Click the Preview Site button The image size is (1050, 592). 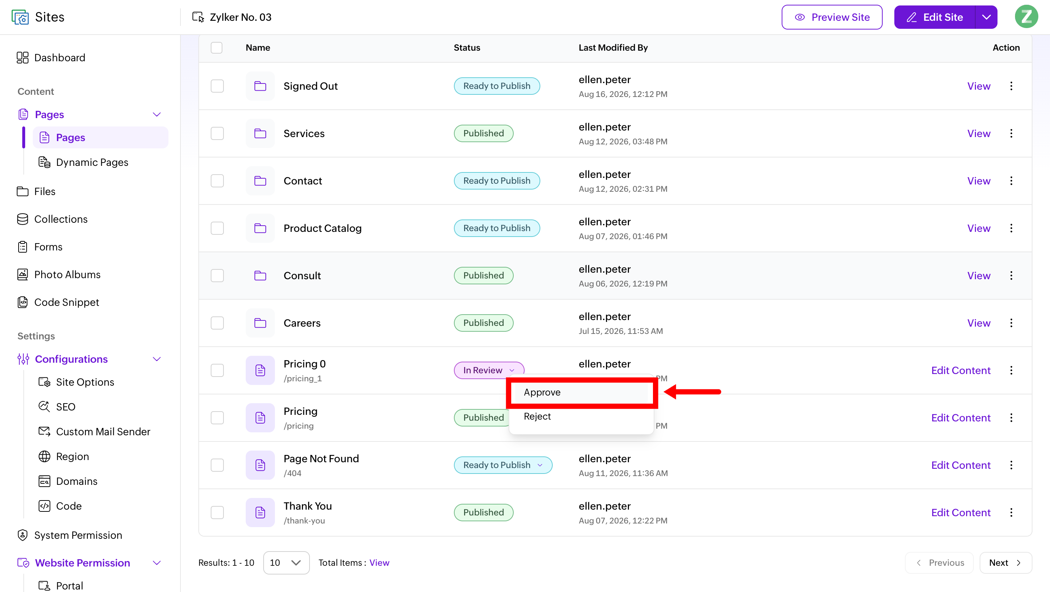832,17
